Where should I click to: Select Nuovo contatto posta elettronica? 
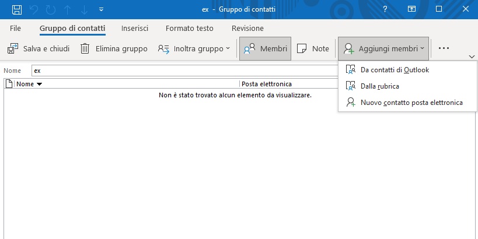pyautogui.click(x=411, y=103)
